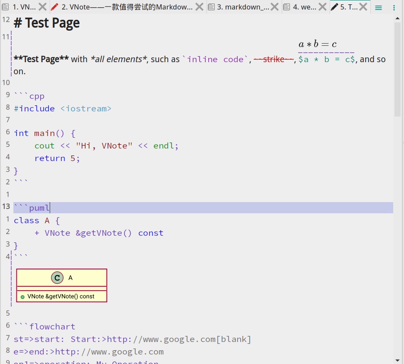
Task: Open the tab list menu icon
Action: tap(379, 7)
